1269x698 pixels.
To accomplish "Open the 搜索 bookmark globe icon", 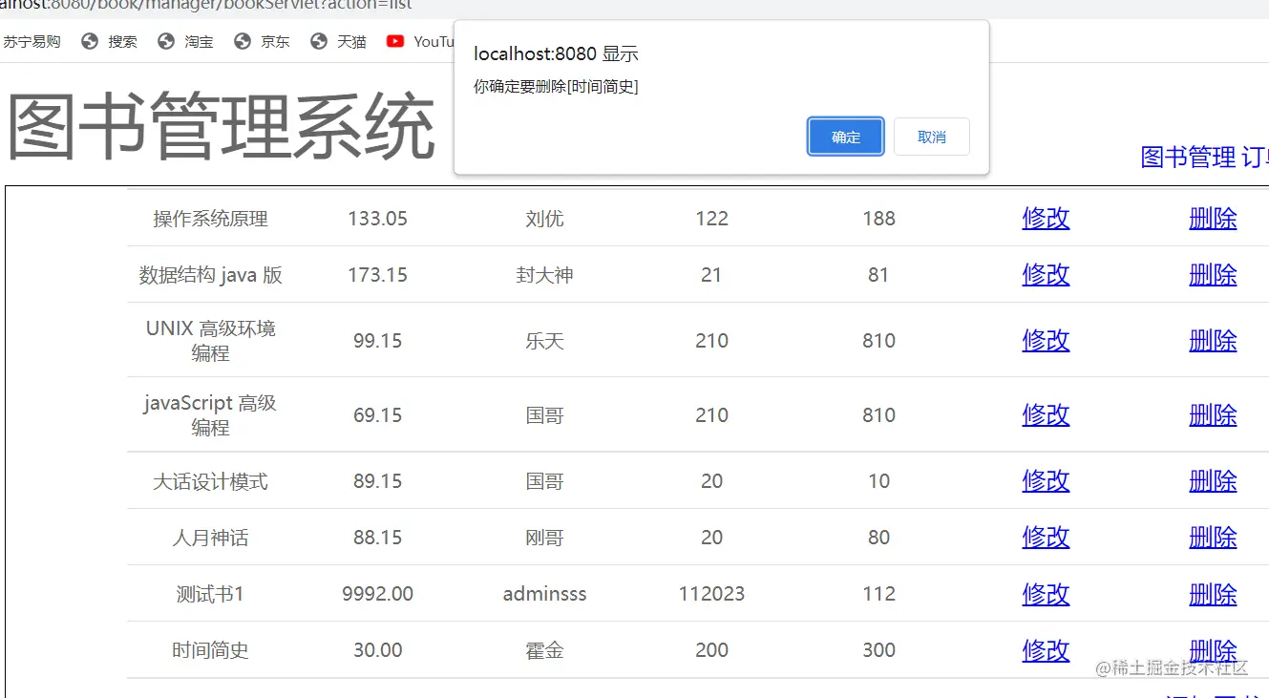I will click(90, 41).
